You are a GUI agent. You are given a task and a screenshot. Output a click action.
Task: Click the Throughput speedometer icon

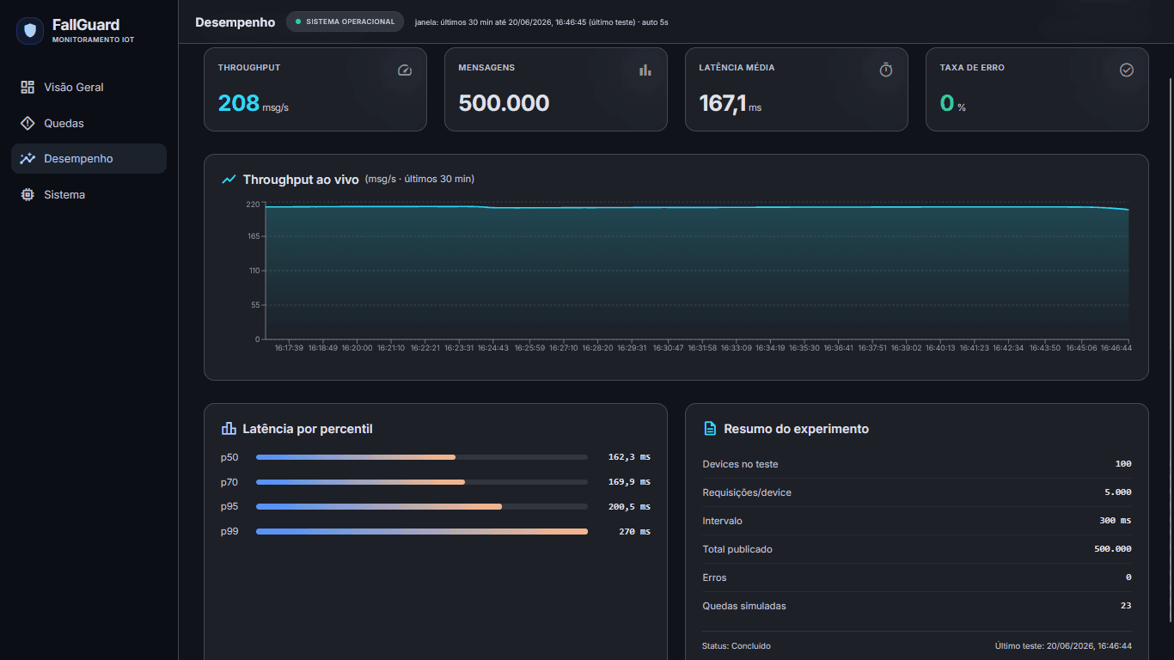tap(405, 70)
